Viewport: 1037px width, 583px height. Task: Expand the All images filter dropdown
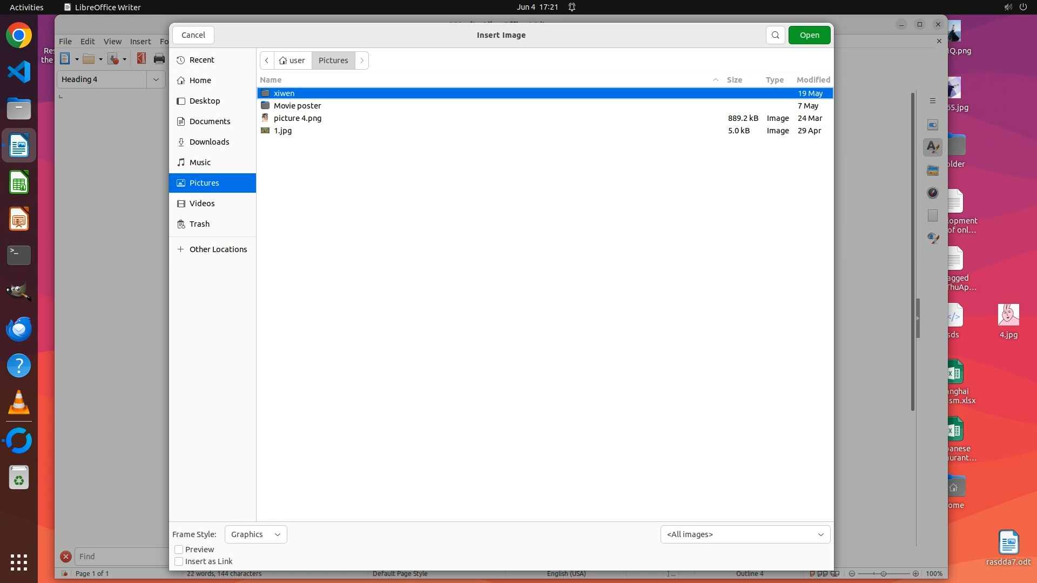click(x=745, y=534)
